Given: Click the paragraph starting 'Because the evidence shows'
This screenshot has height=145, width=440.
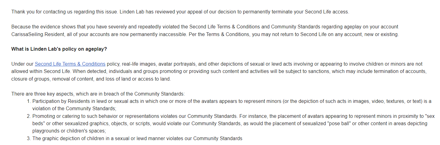Looking at the screenshot, I should pos(205,31).
